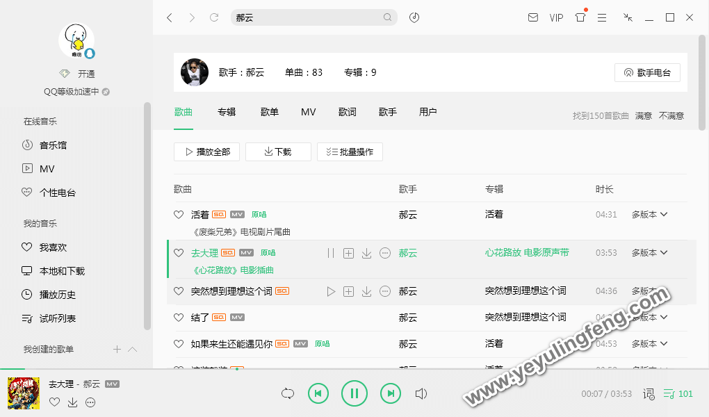709x417 pixels.
Task: Switch to mini mode icon
Action: [x=628, y=17]
